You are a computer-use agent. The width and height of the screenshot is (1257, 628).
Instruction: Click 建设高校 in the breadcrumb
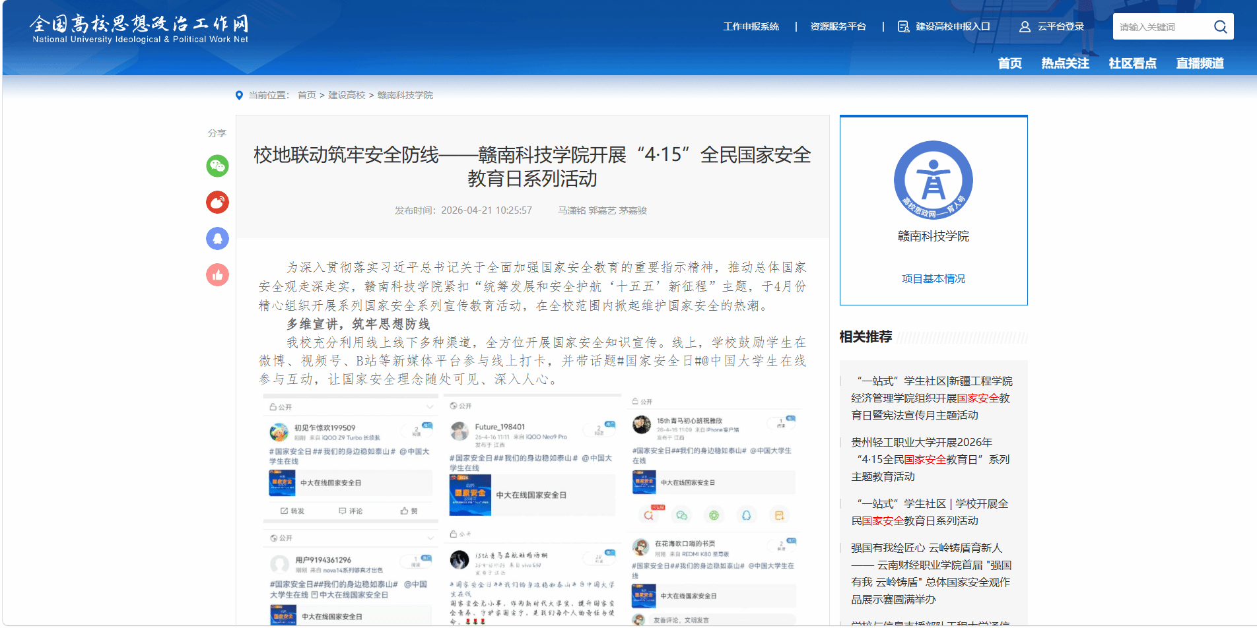[347, 96]
